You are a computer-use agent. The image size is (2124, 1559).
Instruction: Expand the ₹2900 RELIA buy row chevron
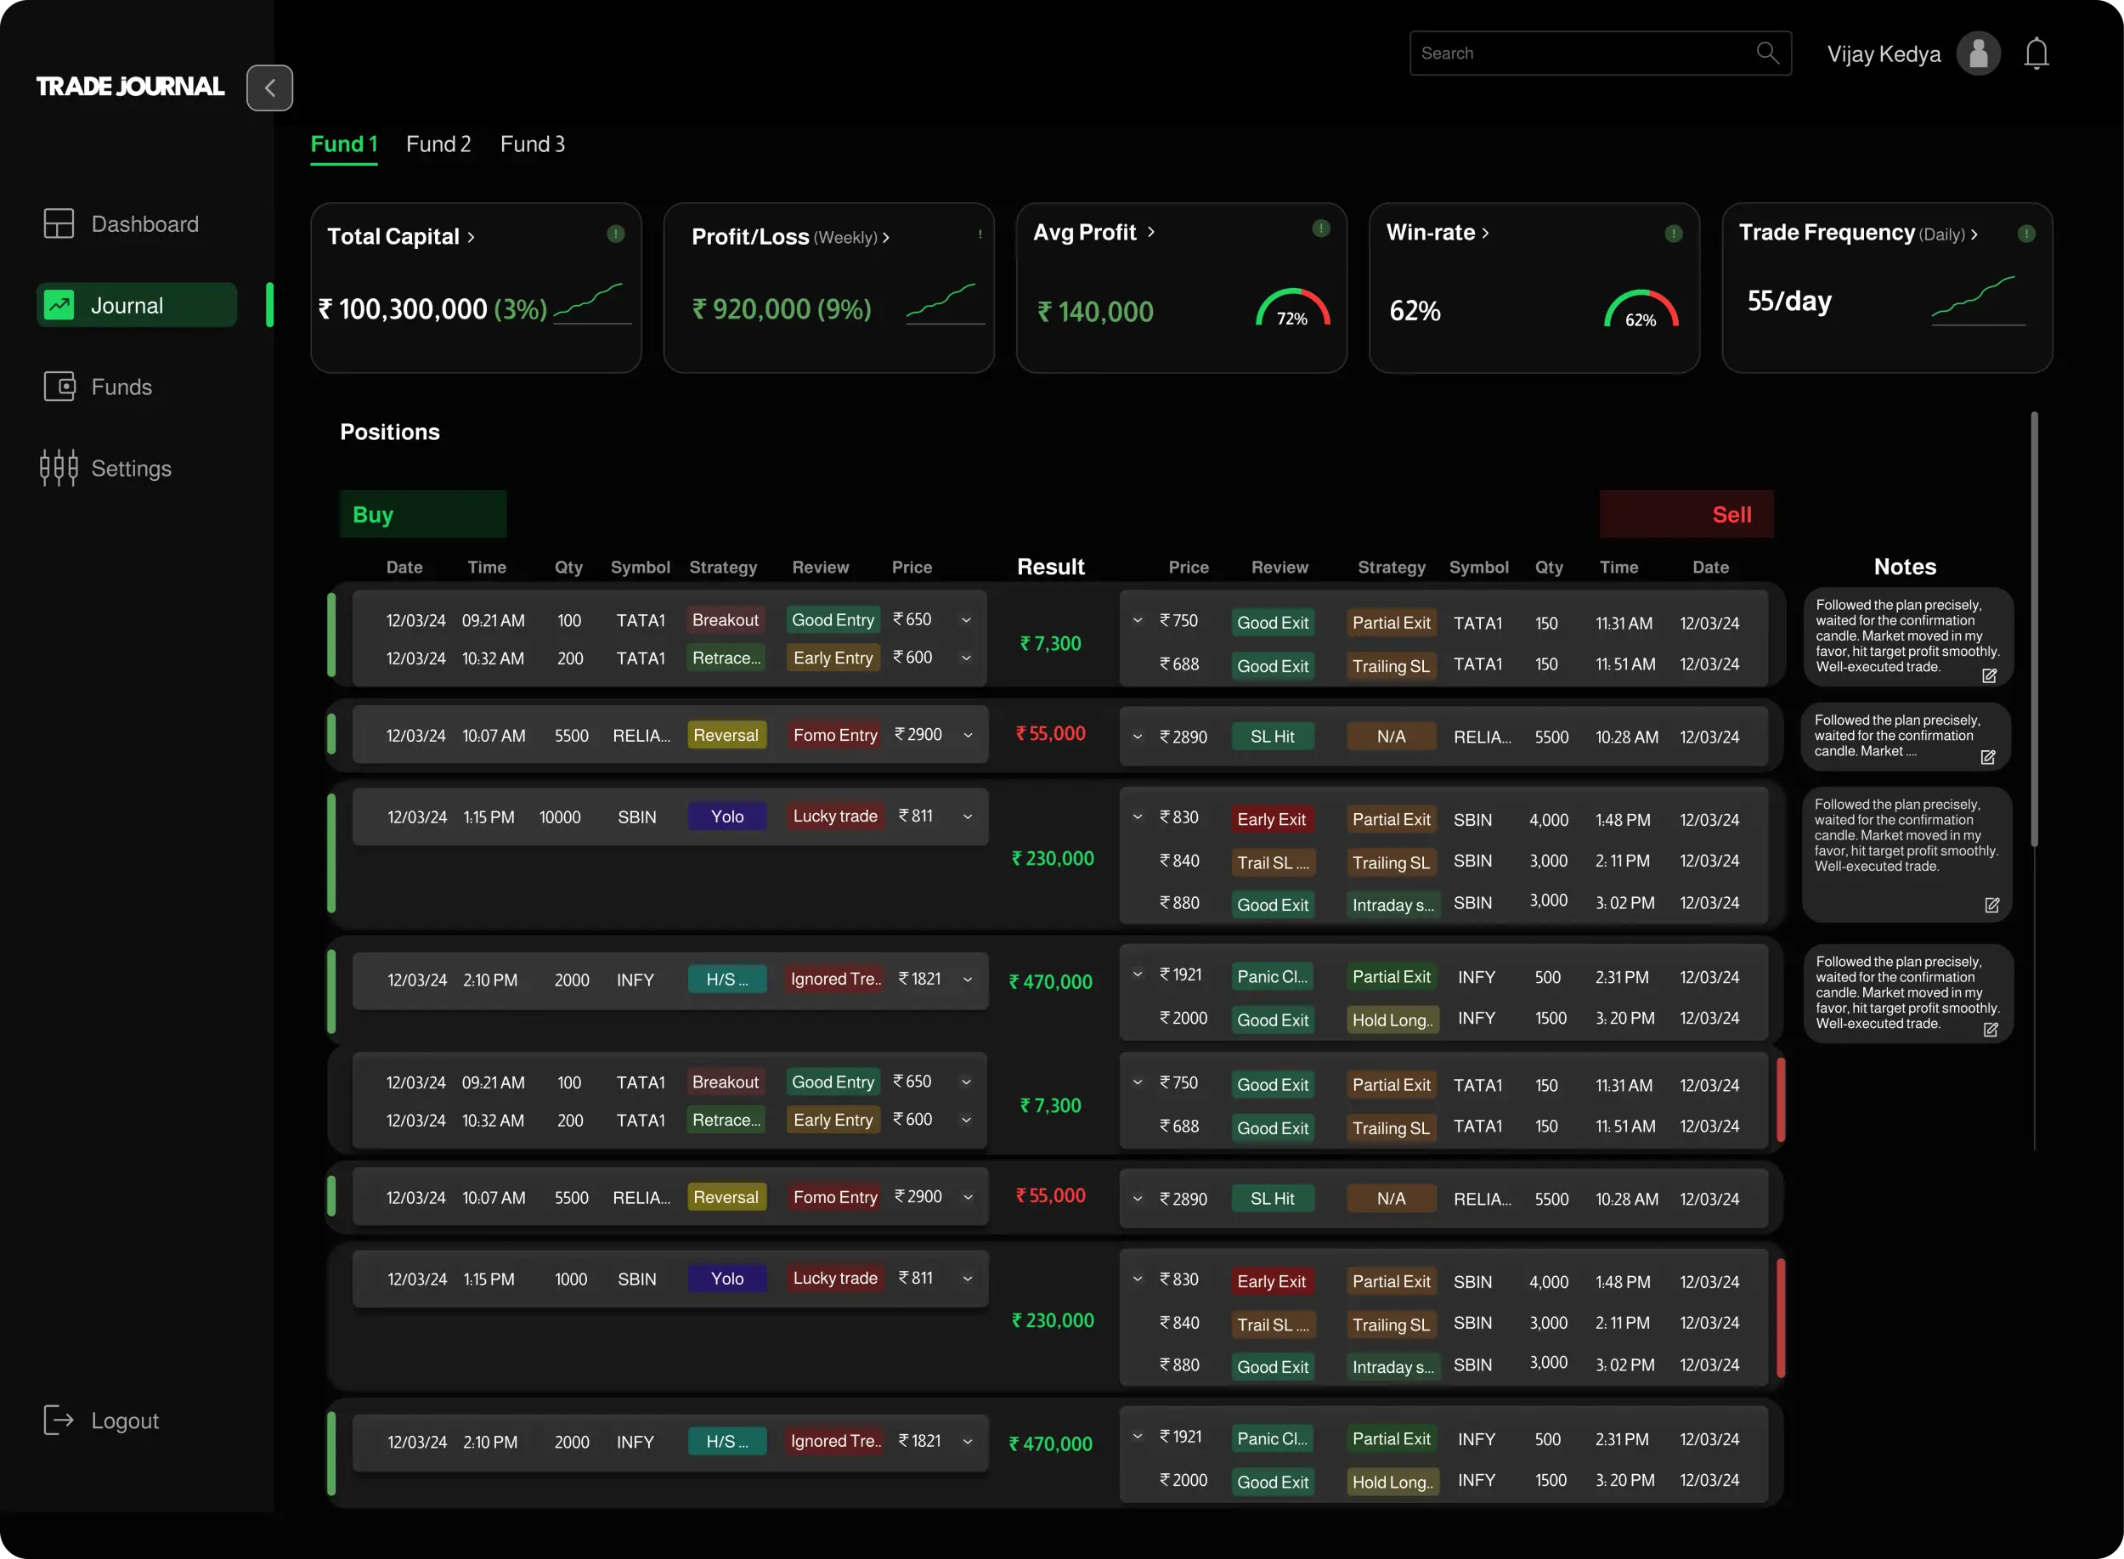point(967,735)
